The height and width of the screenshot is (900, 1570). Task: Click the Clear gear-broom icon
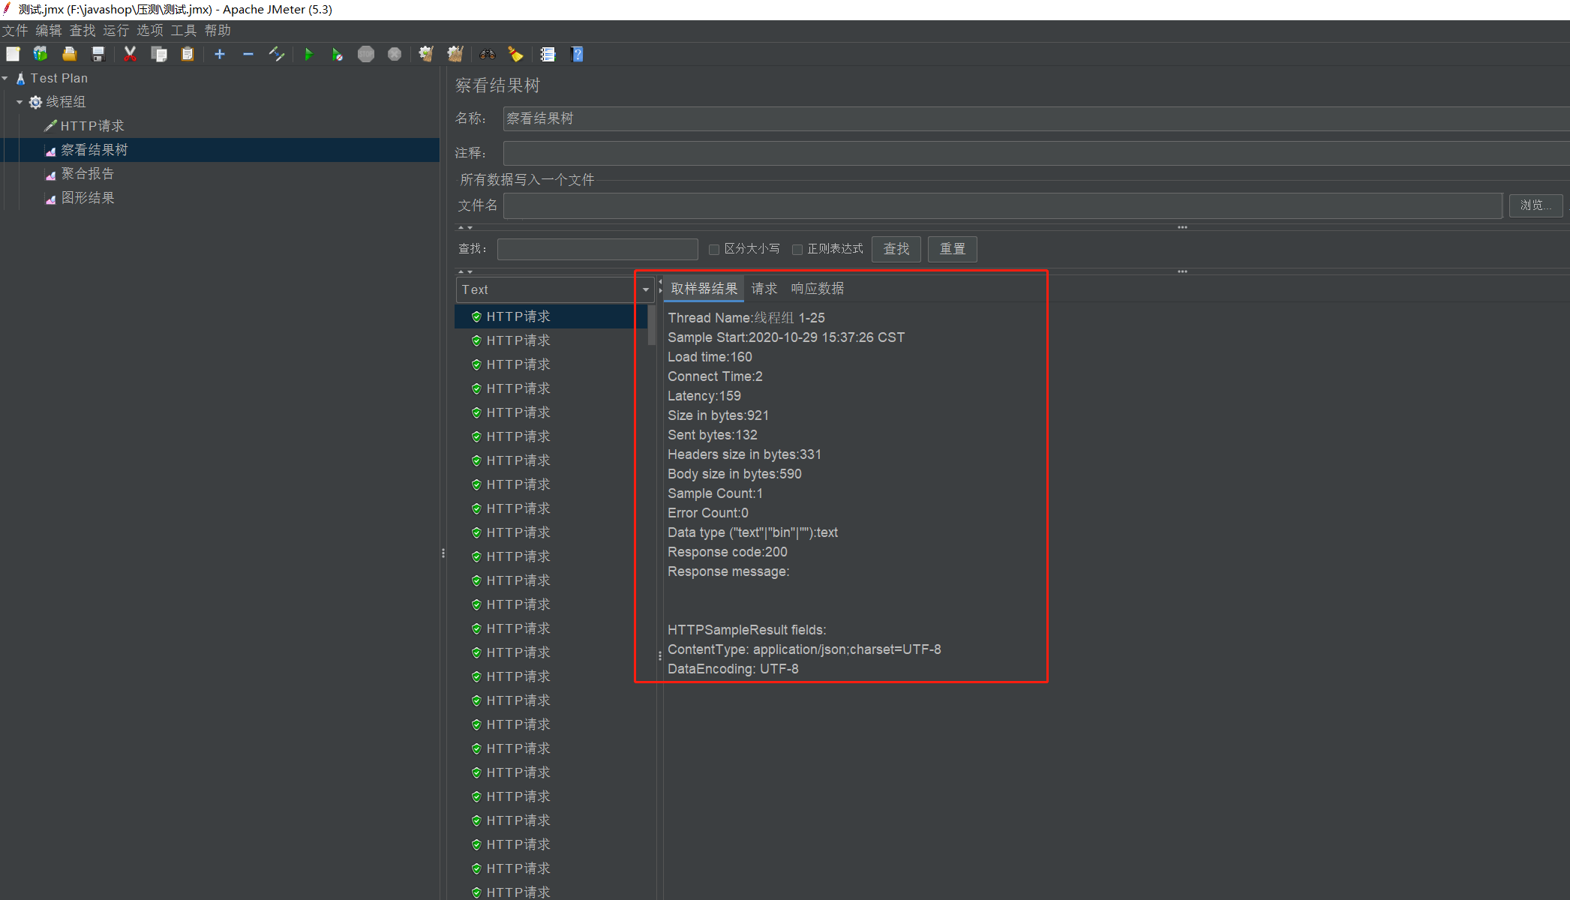point(426,54)
